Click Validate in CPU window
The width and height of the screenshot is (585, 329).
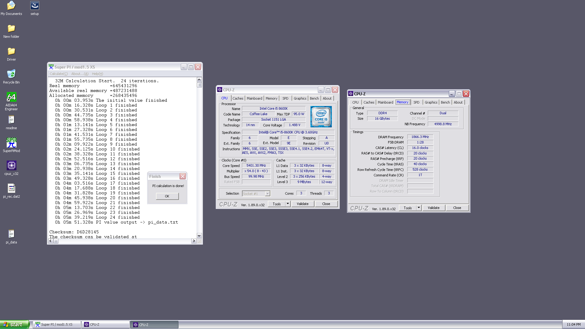click(303, 204)
